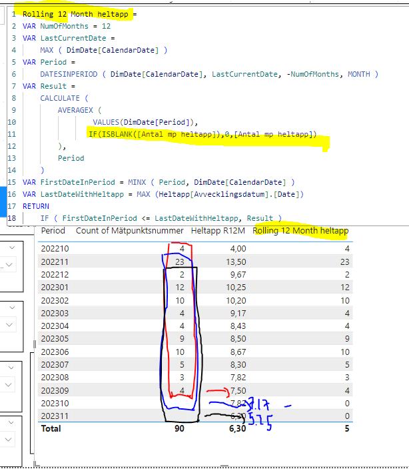Image resolution: width=409 pixels, height=469 pixels.
Task: Select the 202311 period row label
Action: coord(55,416)
